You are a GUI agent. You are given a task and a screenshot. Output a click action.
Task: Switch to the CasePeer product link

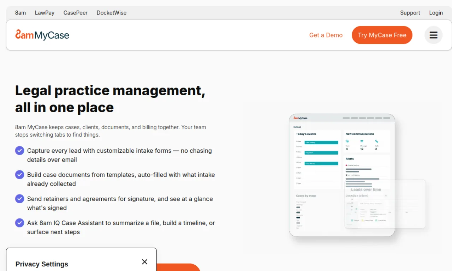click(76, 13)
